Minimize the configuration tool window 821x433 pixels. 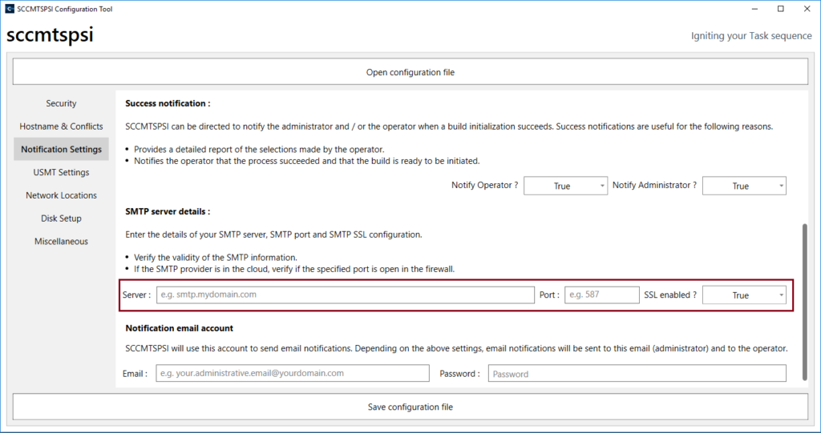click(754, 9)
